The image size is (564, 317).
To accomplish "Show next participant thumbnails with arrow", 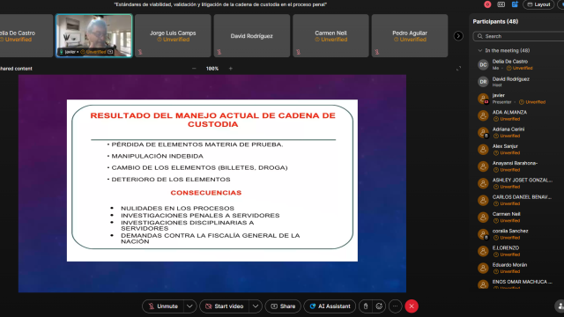I will click(x=458, y=36).
